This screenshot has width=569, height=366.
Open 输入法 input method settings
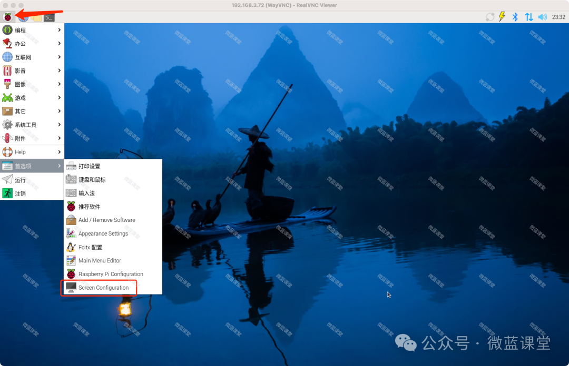[113, 193]
